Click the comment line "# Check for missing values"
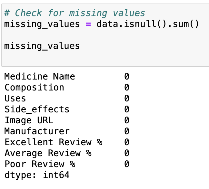The height and width of the screenshot is (189, 209). 75,13
